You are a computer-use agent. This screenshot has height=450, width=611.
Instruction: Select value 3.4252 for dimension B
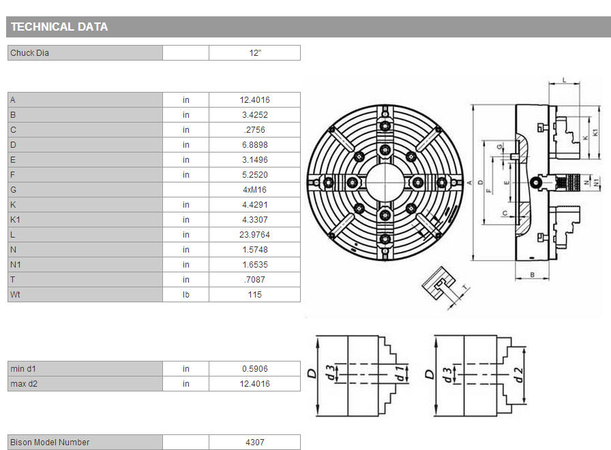pos(254,115)
